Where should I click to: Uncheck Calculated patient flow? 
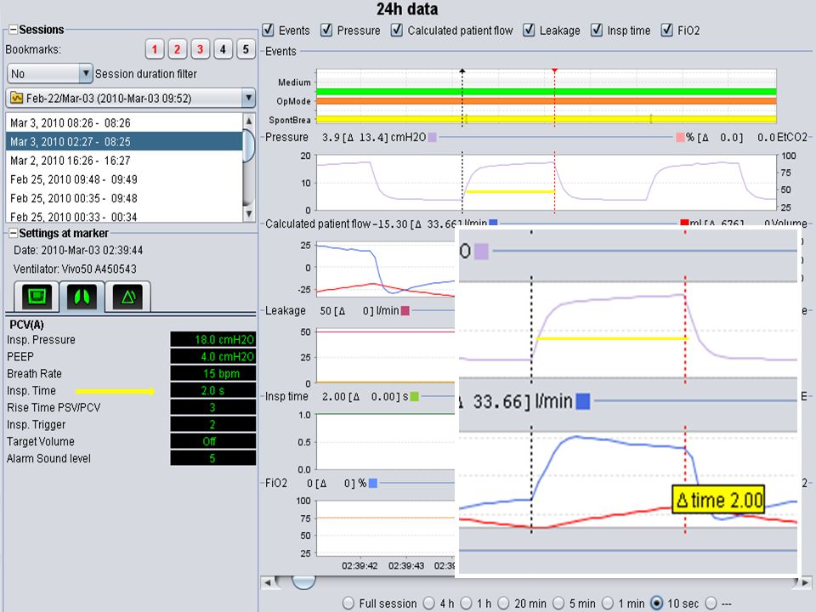[x=397, y=31]
